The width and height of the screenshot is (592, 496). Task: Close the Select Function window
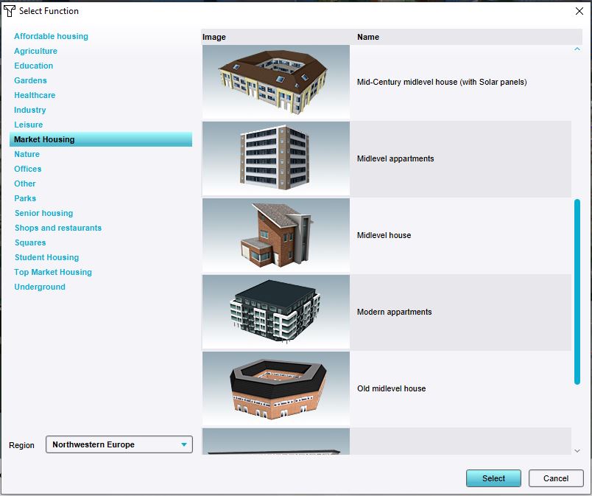578,11
